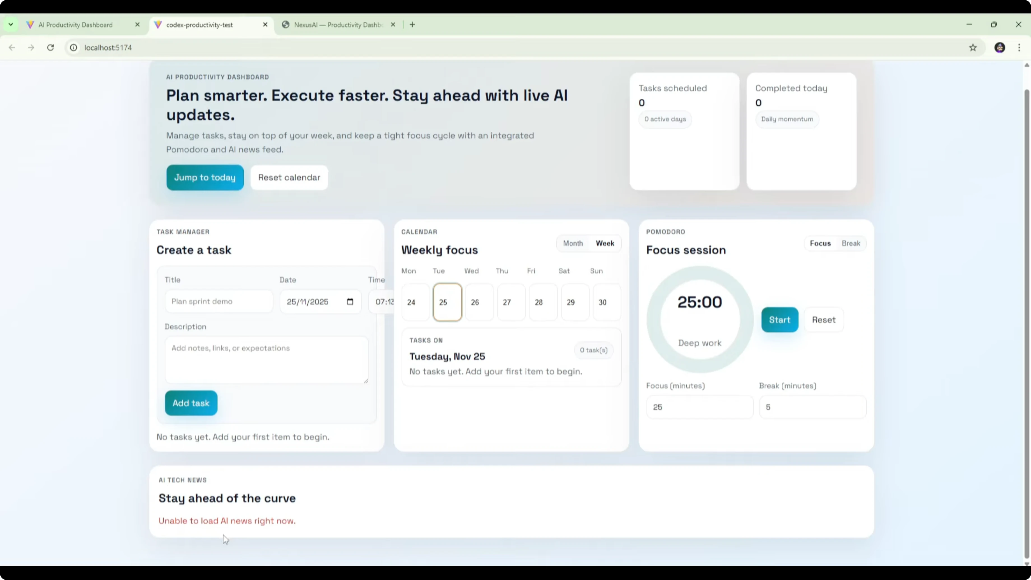Click the site information icon
The height and width of the screenshot is (580, 1031).
click(74, 48)
